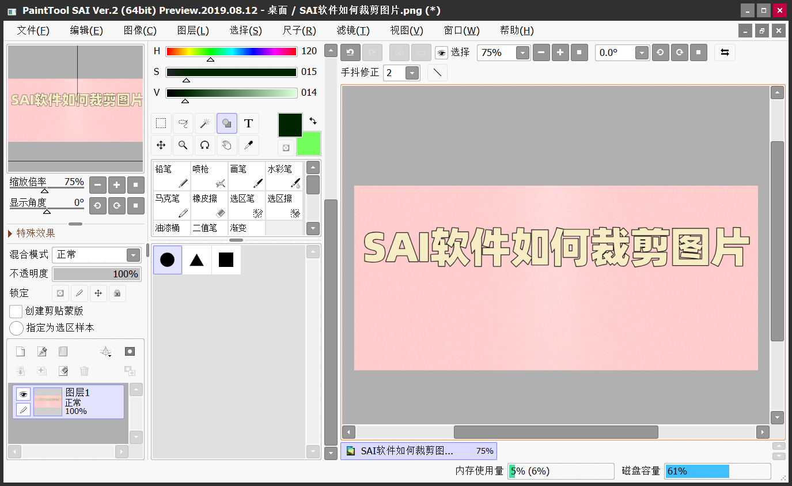Open the 75% zoom dropdown in toolbar

point(522,53)
